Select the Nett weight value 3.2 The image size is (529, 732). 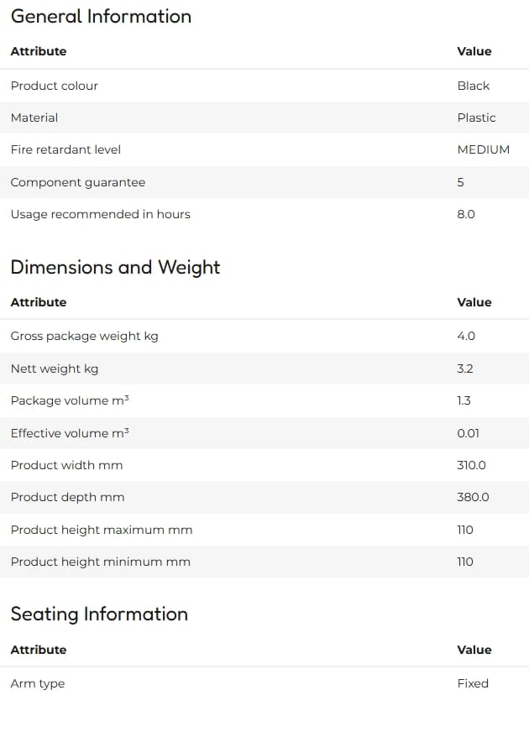pos(465,369)
